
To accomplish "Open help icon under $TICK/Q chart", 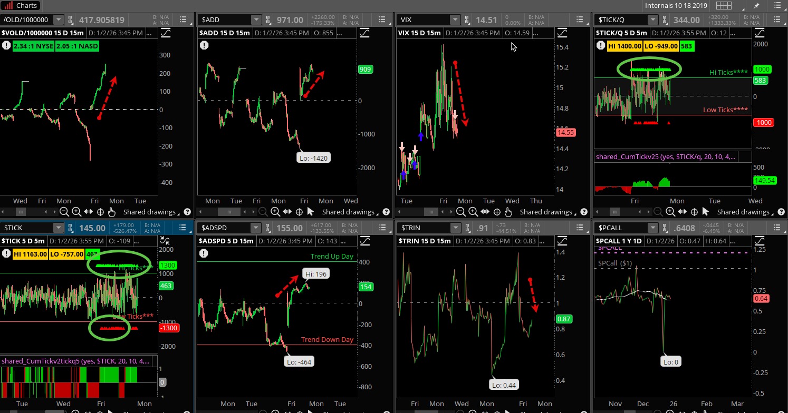I will pos(781,212).
